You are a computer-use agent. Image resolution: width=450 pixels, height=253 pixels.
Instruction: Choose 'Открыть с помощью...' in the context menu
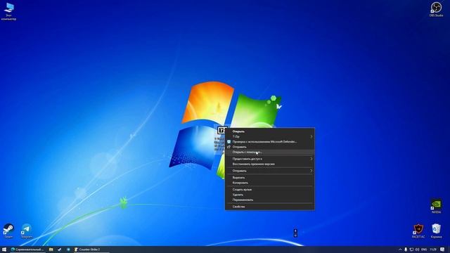(x=269, y=152)
